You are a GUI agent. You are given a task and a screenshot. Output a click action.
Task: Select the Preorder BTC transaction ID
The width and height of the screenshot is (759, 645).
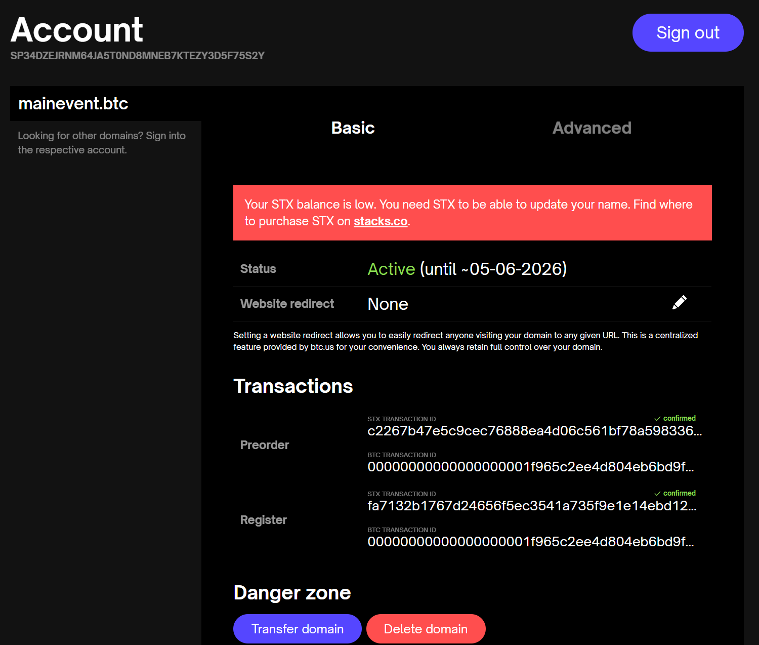click(530, 467)
